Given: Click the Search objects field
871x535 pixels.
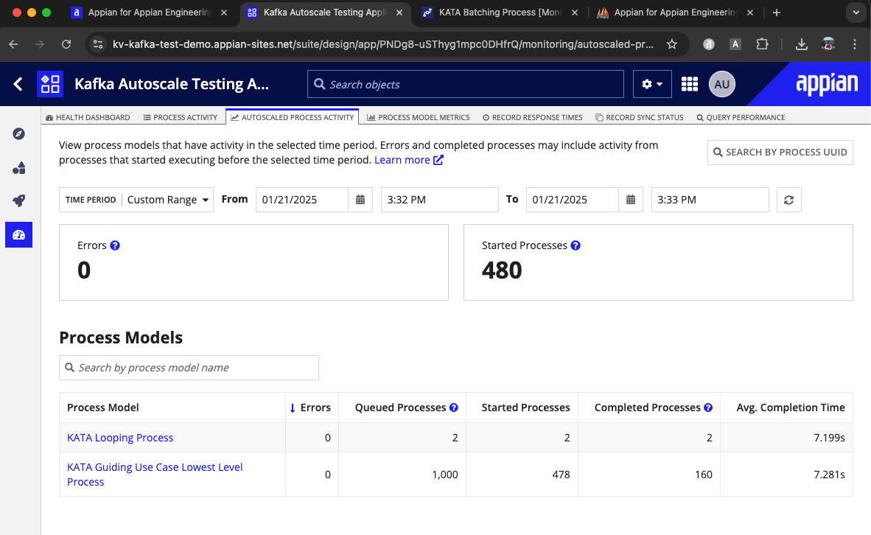Looking at the screenshot, I should (x=466, y=84).
